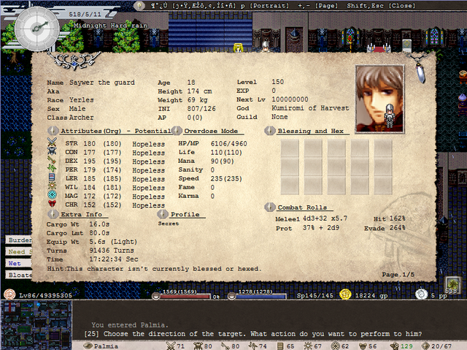Click the strength 71 icon in bottom bar

(171, 346)
